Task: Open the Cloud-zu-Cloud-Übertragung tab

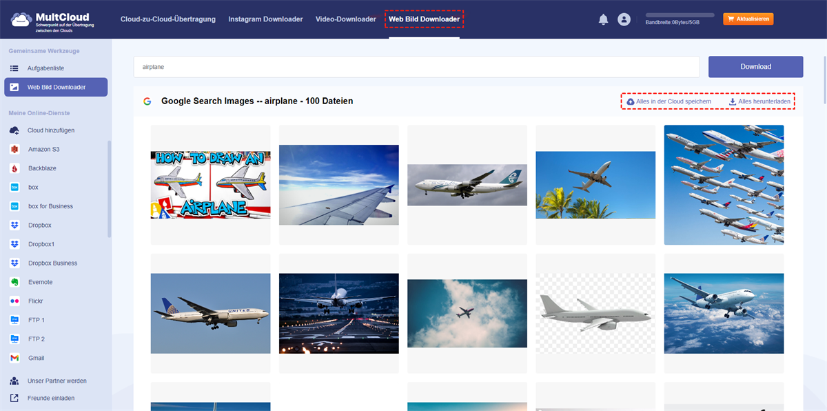Action: (167, 19)
